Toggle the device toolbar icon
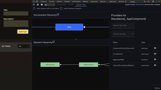 pos(37,1)
